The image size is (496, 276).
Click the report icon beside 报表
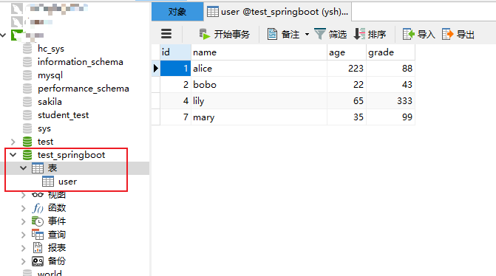point(38,248)
